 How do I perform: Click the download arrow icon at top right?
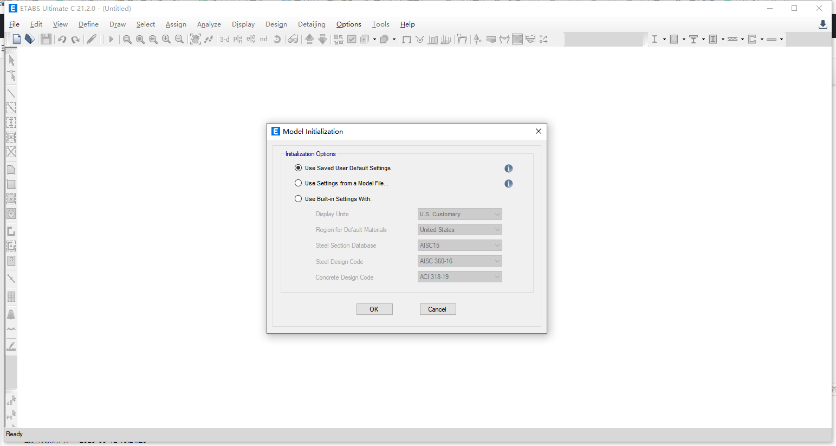tap(822, 24)
